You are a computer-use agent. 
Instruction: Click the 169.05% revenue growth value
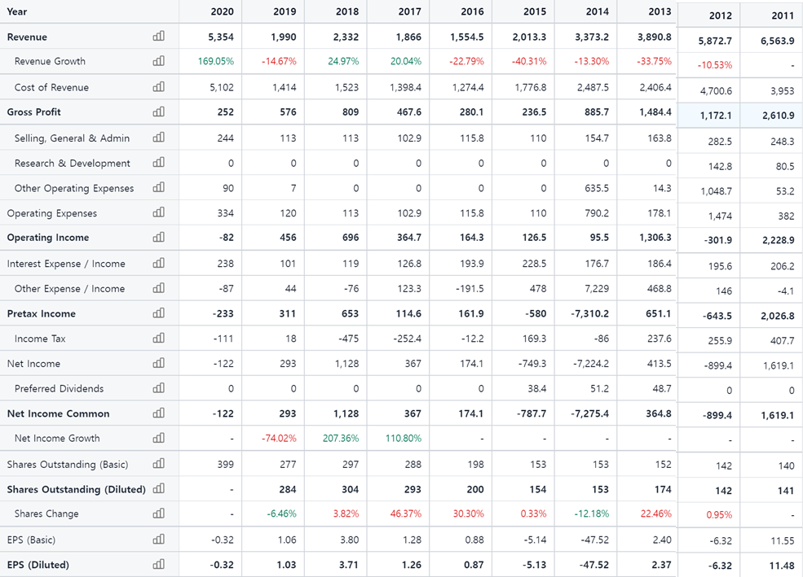(x=216, y=61)
